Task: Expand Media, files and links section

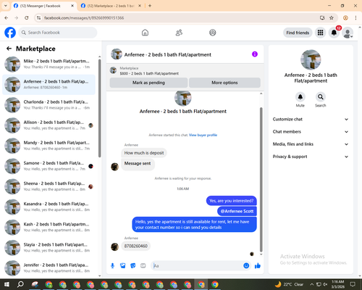Action: (311, 144)
